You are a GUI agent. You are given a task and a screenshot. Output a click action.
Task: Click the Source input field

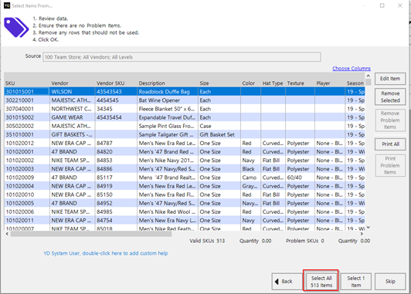[182, 57]
